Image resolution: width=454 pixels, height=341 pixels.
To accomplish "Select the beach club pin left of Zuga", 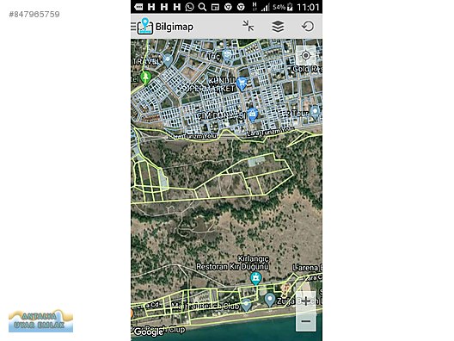I will [x=246, y=305].
